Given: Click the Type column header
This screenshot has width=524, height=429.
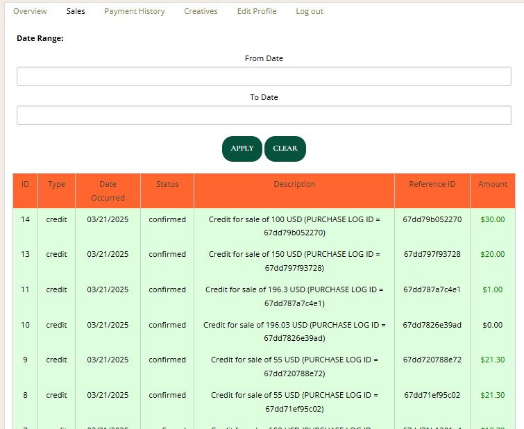Looking at the screenshot, I should [56, 185].
